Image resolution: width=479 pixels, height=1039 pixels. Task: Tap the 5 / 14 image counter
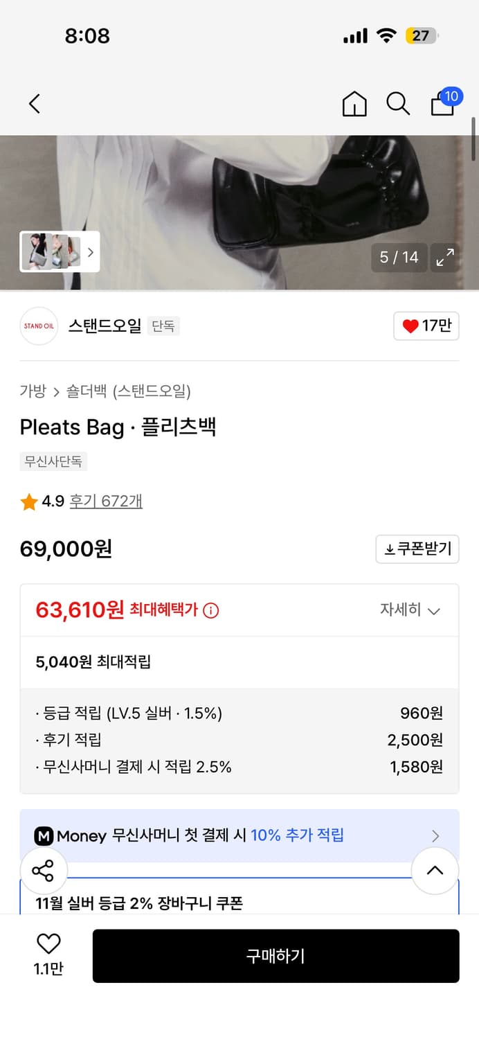[399, 257]
